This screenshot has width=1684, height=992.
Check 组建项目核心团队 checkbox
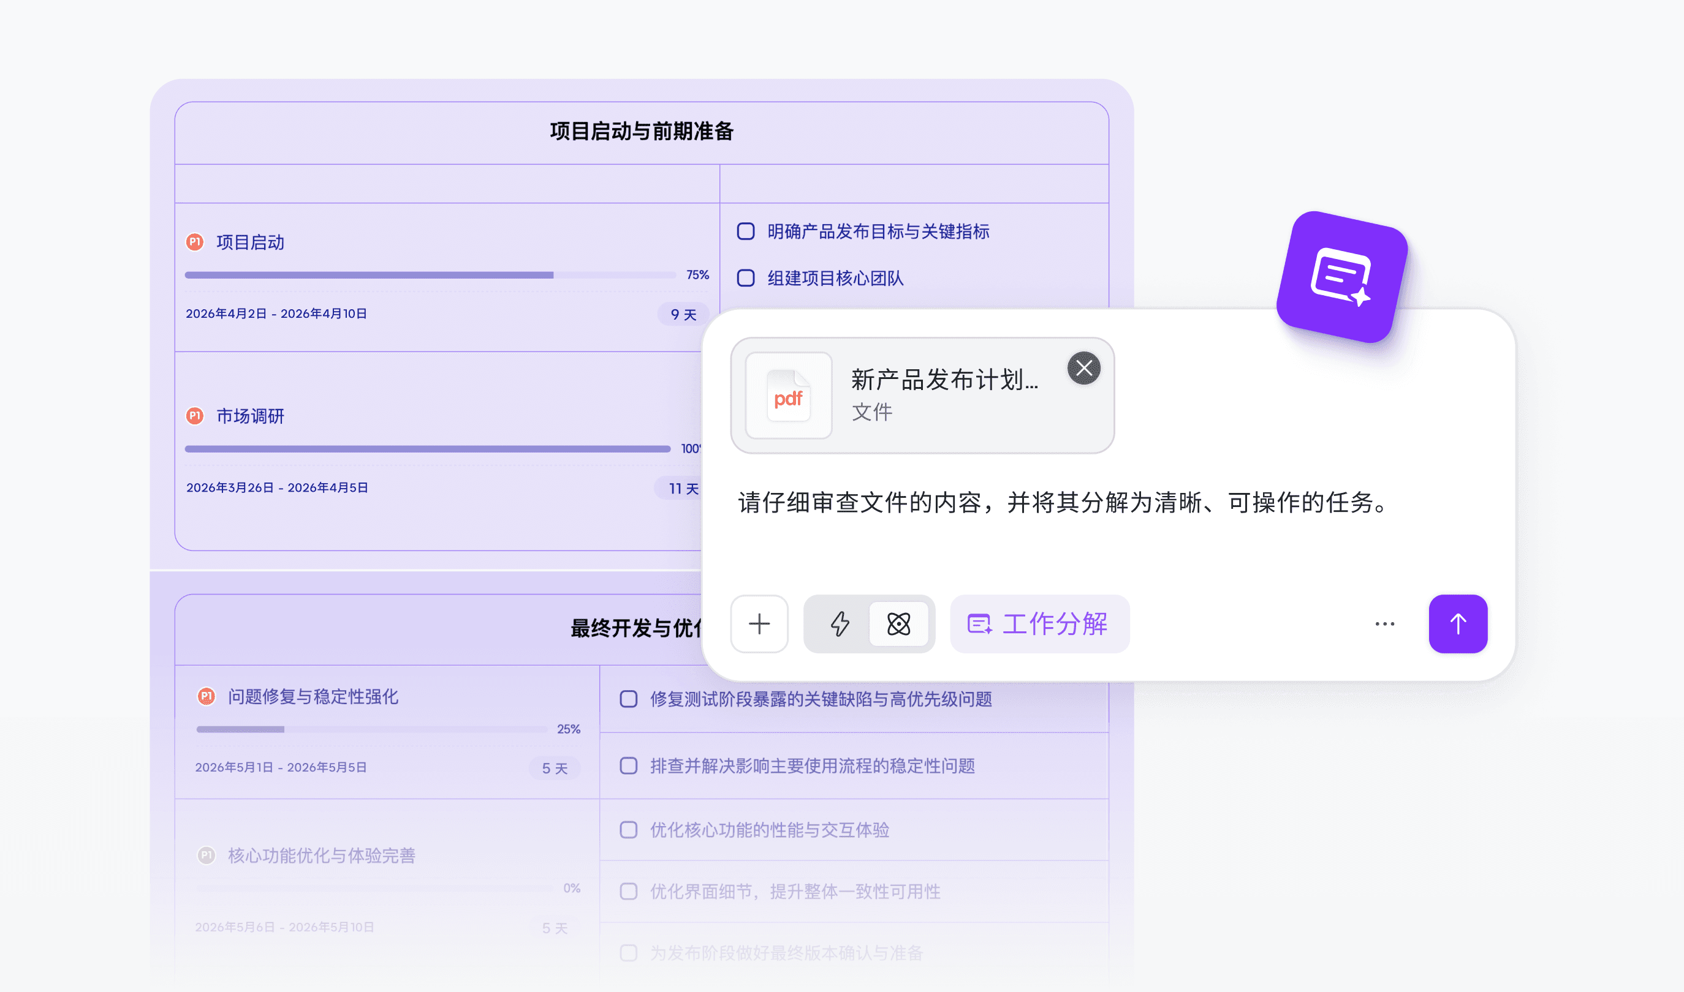click(x=746, y=278)
